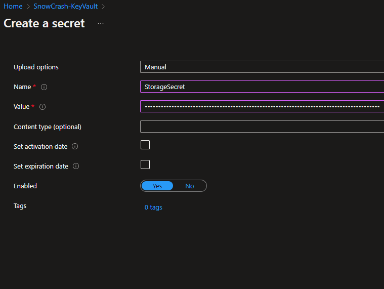Click the info icon next to Name
This screenshot has height=289, width=384.
click(44, 87)
